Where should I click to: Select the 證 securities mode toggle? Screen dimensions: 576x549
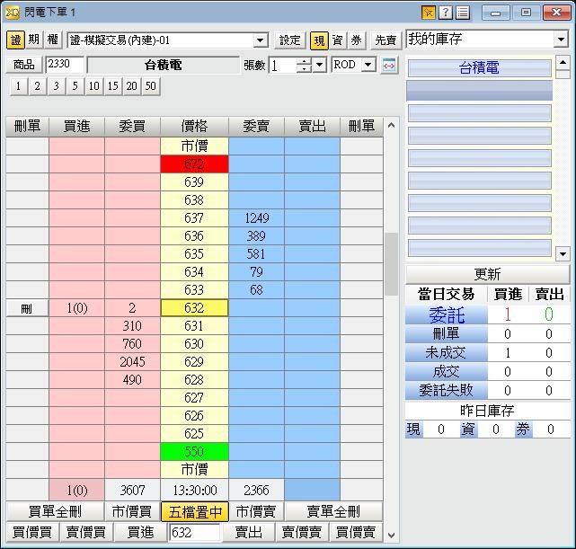pos(15,40)
